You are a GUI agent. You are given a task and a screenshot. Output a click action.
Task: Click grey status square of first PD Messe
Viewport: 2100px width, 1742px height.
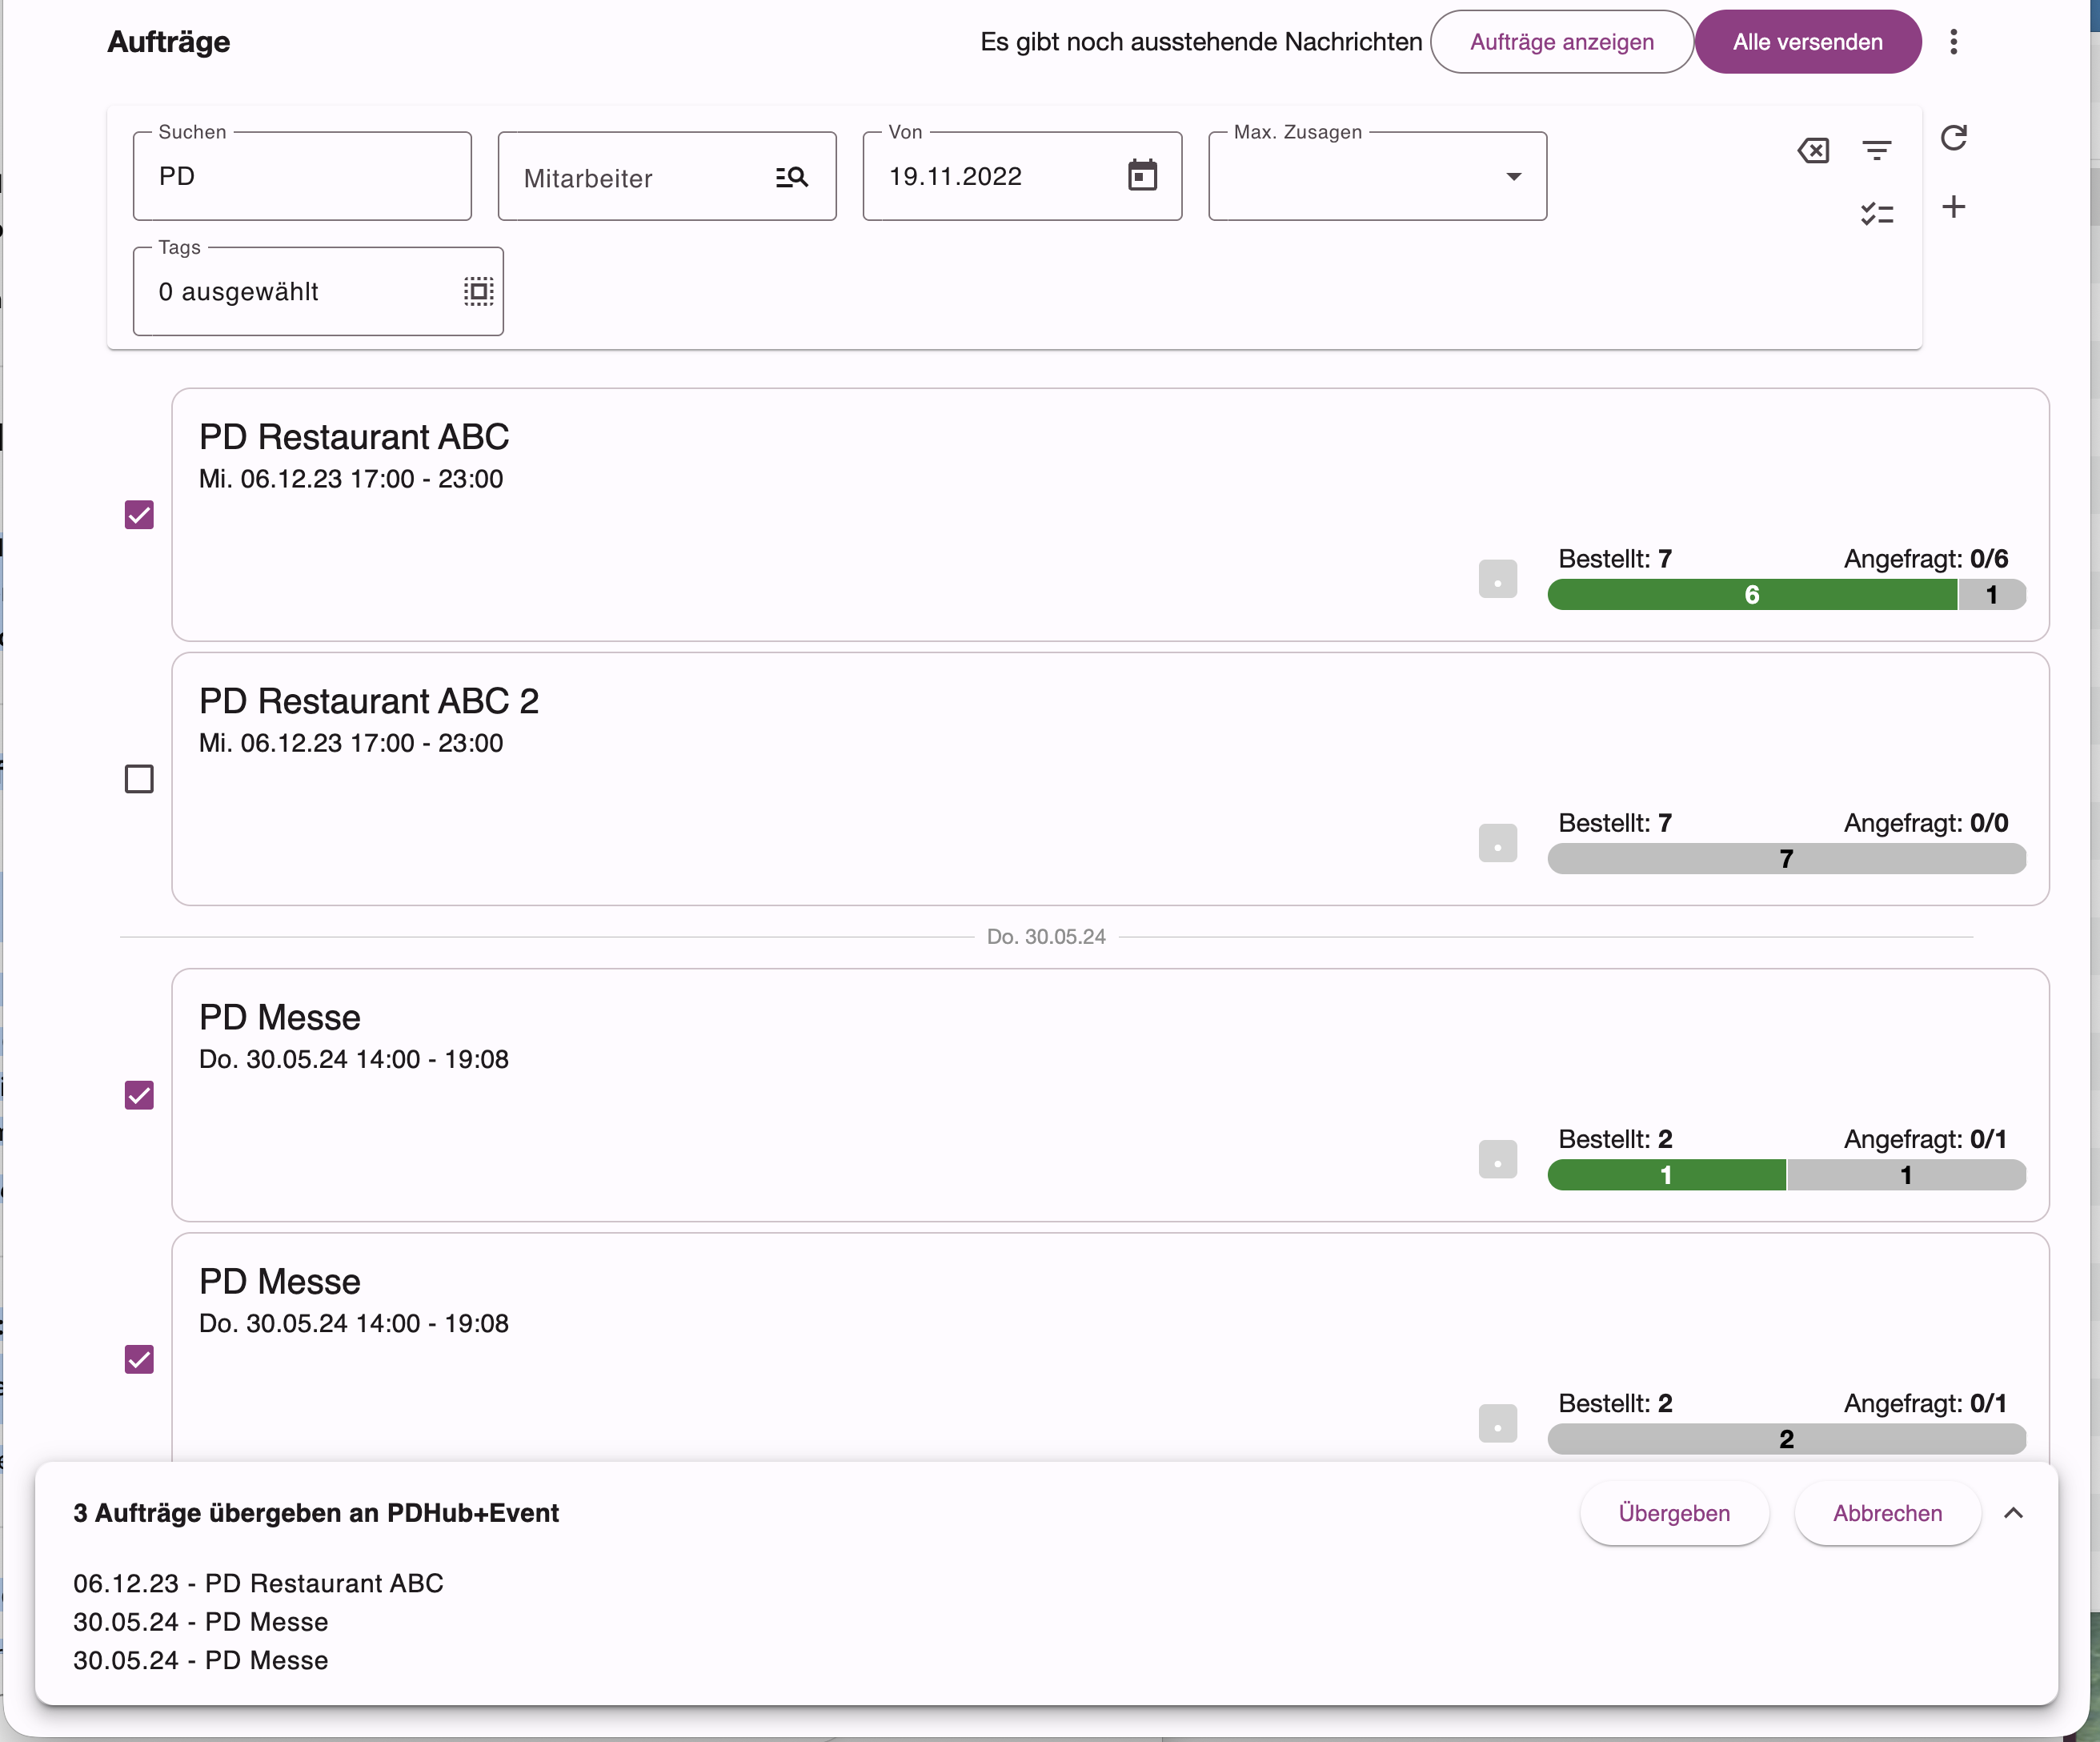click(1497, 1160)
